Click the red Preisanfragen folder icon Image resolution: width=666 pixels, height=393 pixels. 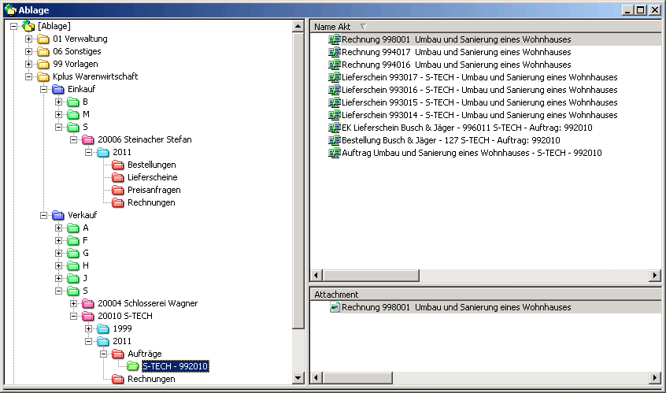(x=117, y=191)
